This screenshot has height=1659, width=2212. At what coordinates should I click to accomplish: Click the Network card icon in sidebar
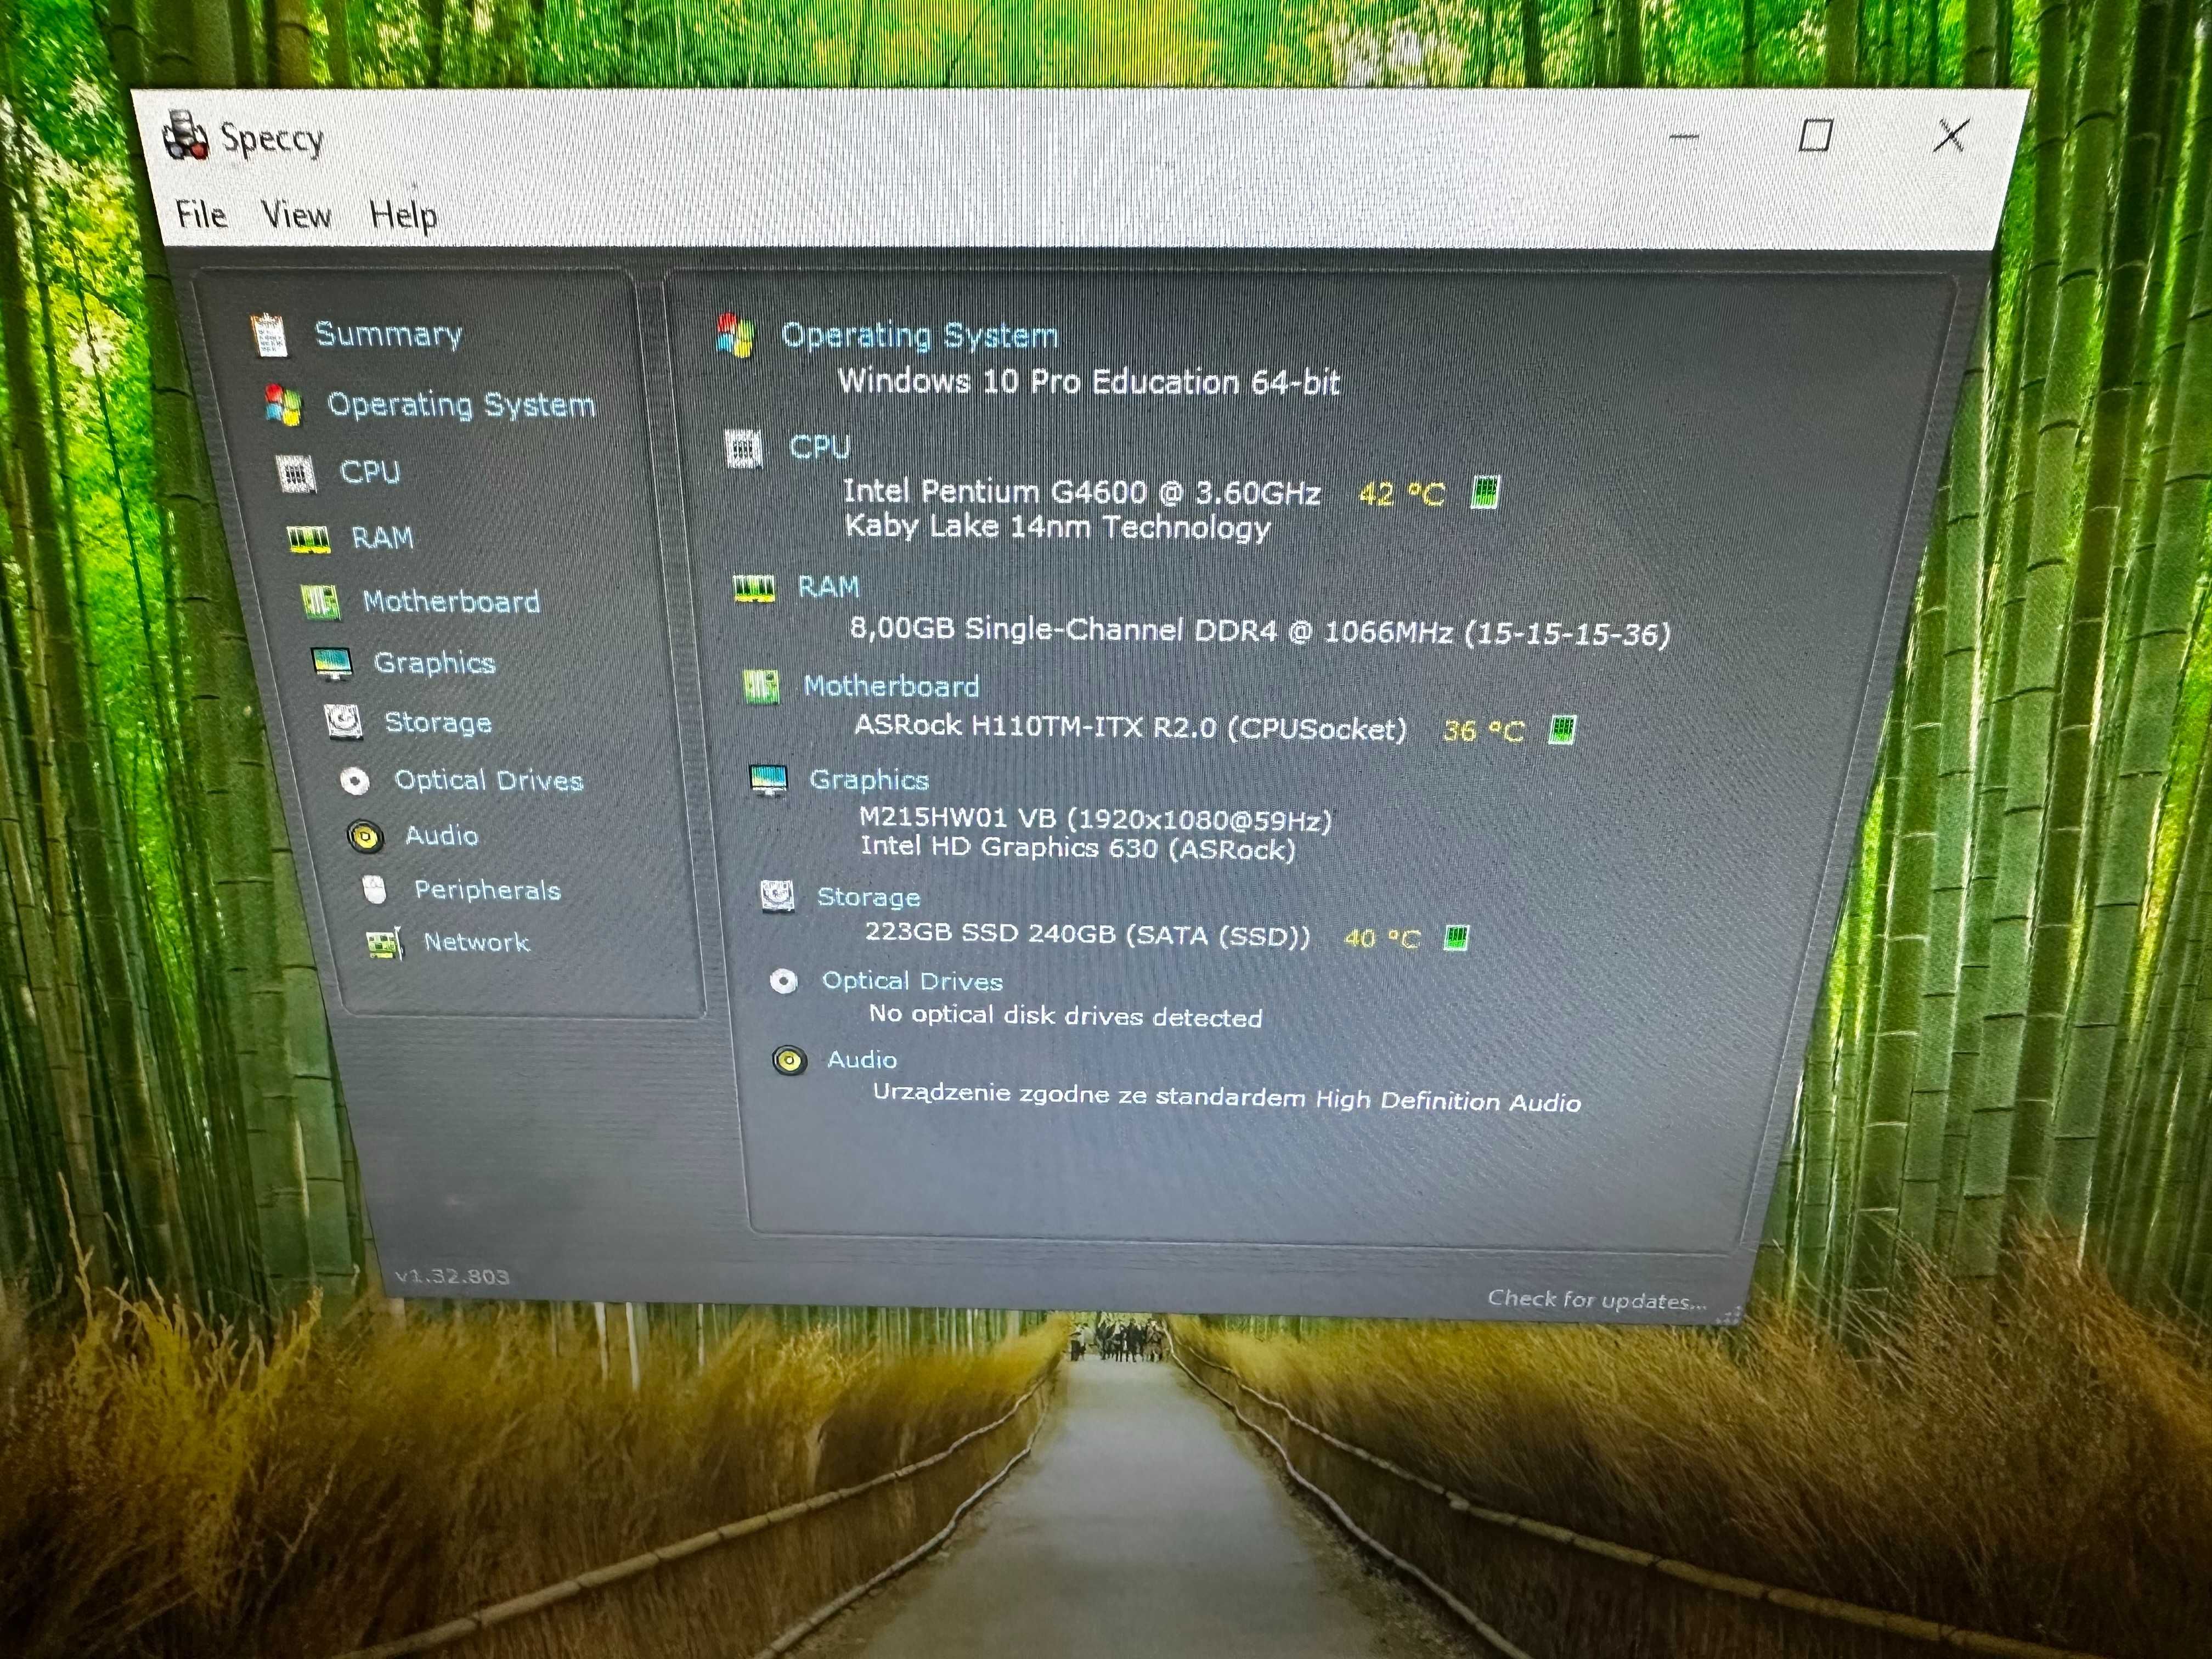pos(385,943)
